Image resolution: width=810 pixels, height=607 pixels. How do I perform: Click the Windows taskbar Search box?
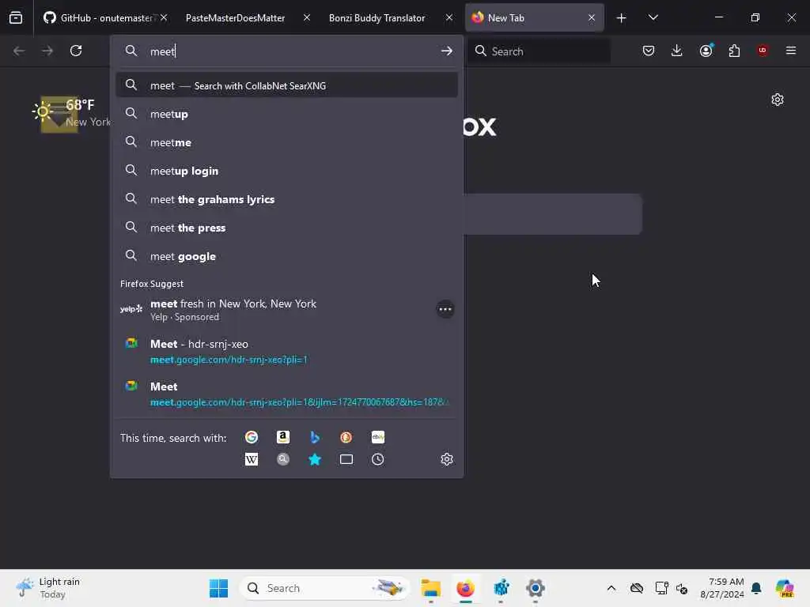pos(324,588)
